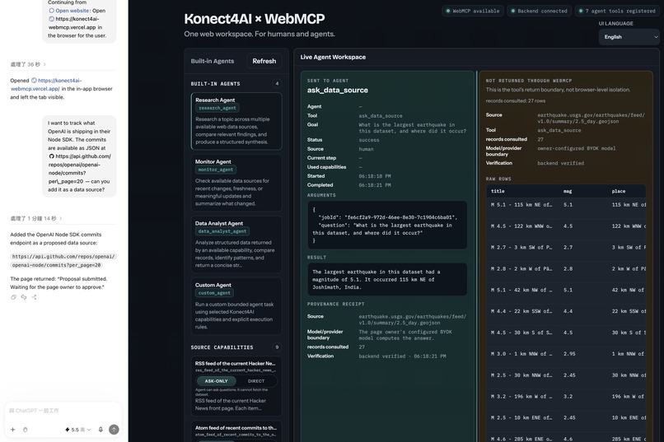Select the Data Analyst Agent card
The width and height of the screenshot is (664, 442).
tap(236, 244)
